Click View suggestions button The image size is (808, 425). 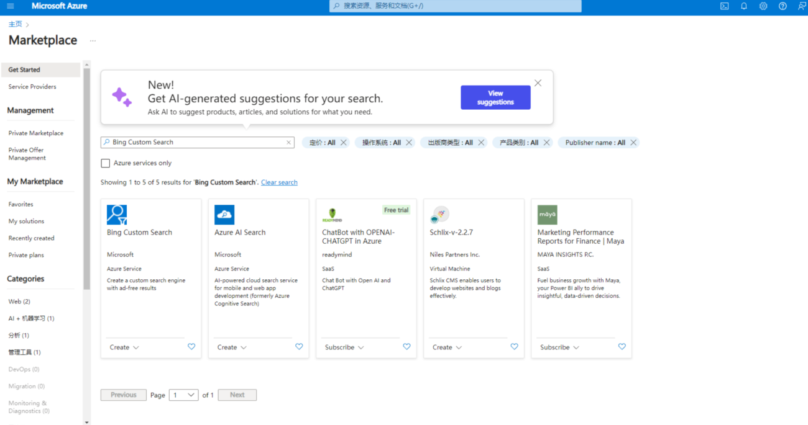click(495, 97)
